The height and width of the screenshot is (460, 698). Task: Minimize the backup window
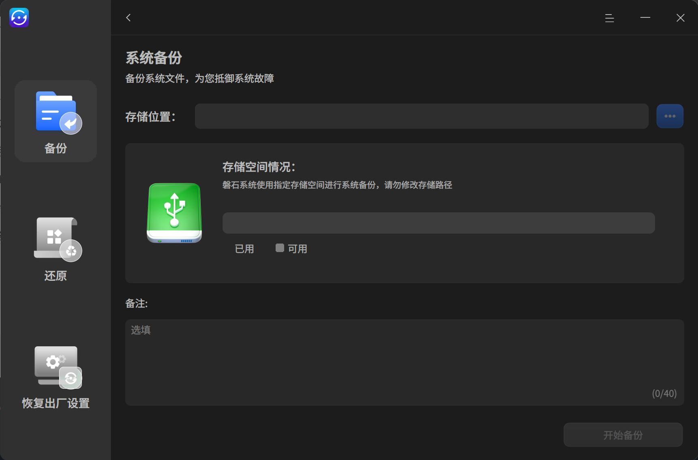645,17
